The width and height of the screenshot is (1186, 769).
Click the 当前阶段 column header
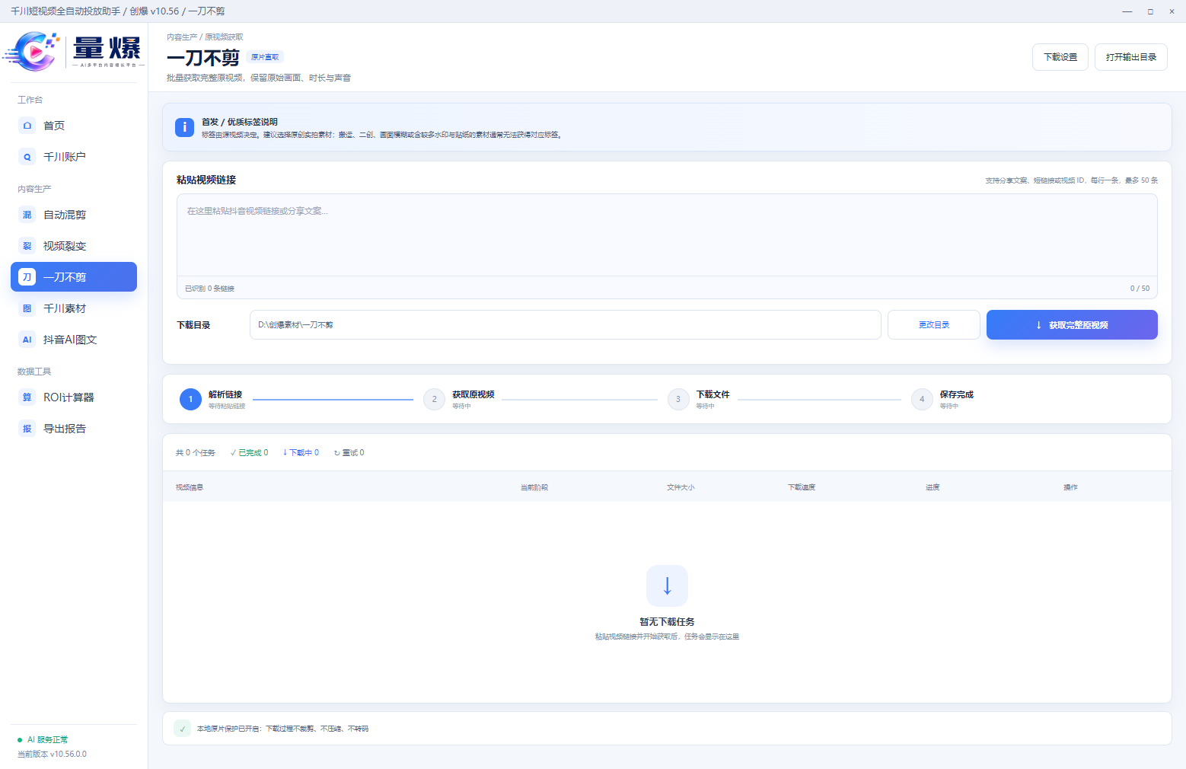point(534,487)
